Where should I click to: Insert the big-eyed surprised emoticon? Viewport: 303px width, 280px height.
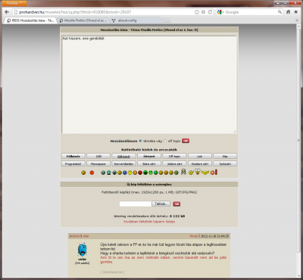click(x=198, y=172)
